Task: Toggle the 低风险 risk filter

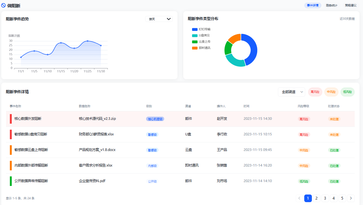Action: click(348, 92)
